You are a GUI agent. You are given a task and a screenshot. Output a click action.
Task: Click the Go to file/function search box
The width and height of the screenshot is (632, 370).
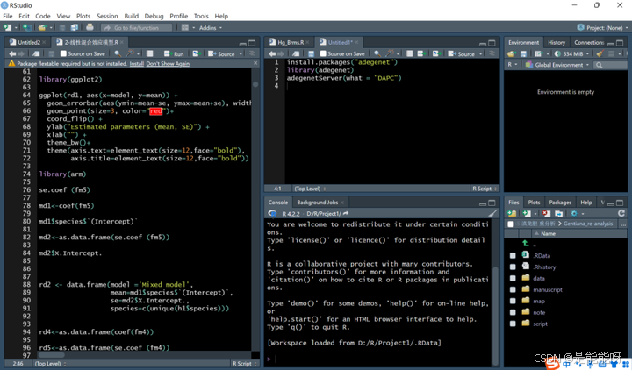(134, 28)
